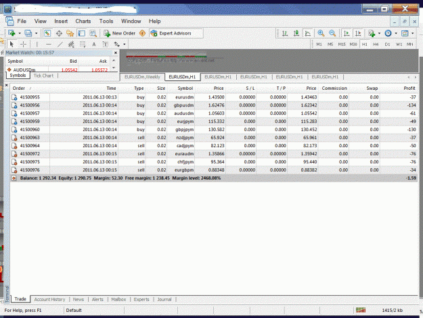Switch timeframe to M30
Viewport: 423px width, 318px height.
(x=353, y=45)
